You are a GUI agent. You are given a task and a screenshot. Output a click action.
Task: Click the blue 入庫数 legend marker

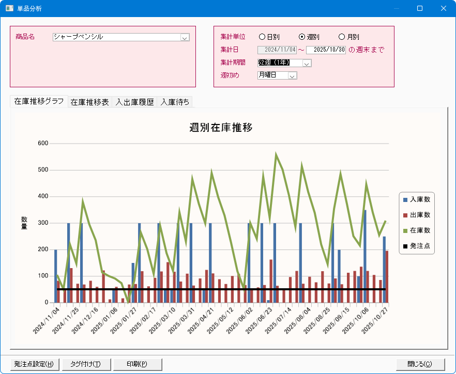[x=406, y=199]
